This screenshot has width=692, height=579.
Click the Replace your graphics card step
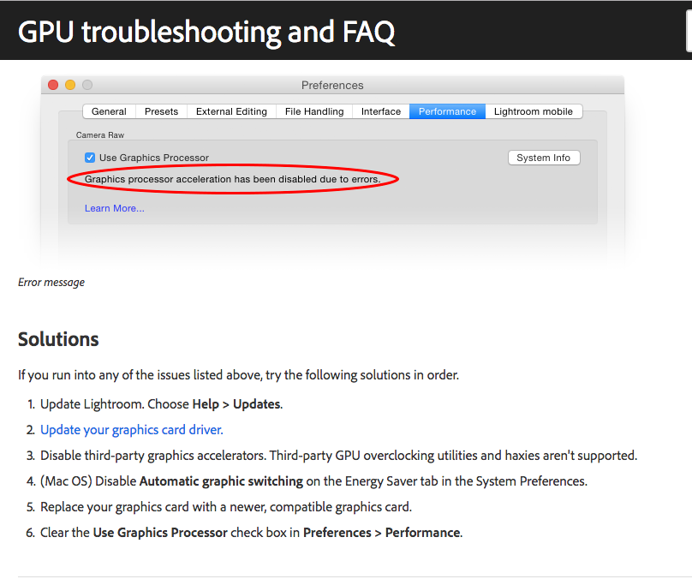pos(226,507)
